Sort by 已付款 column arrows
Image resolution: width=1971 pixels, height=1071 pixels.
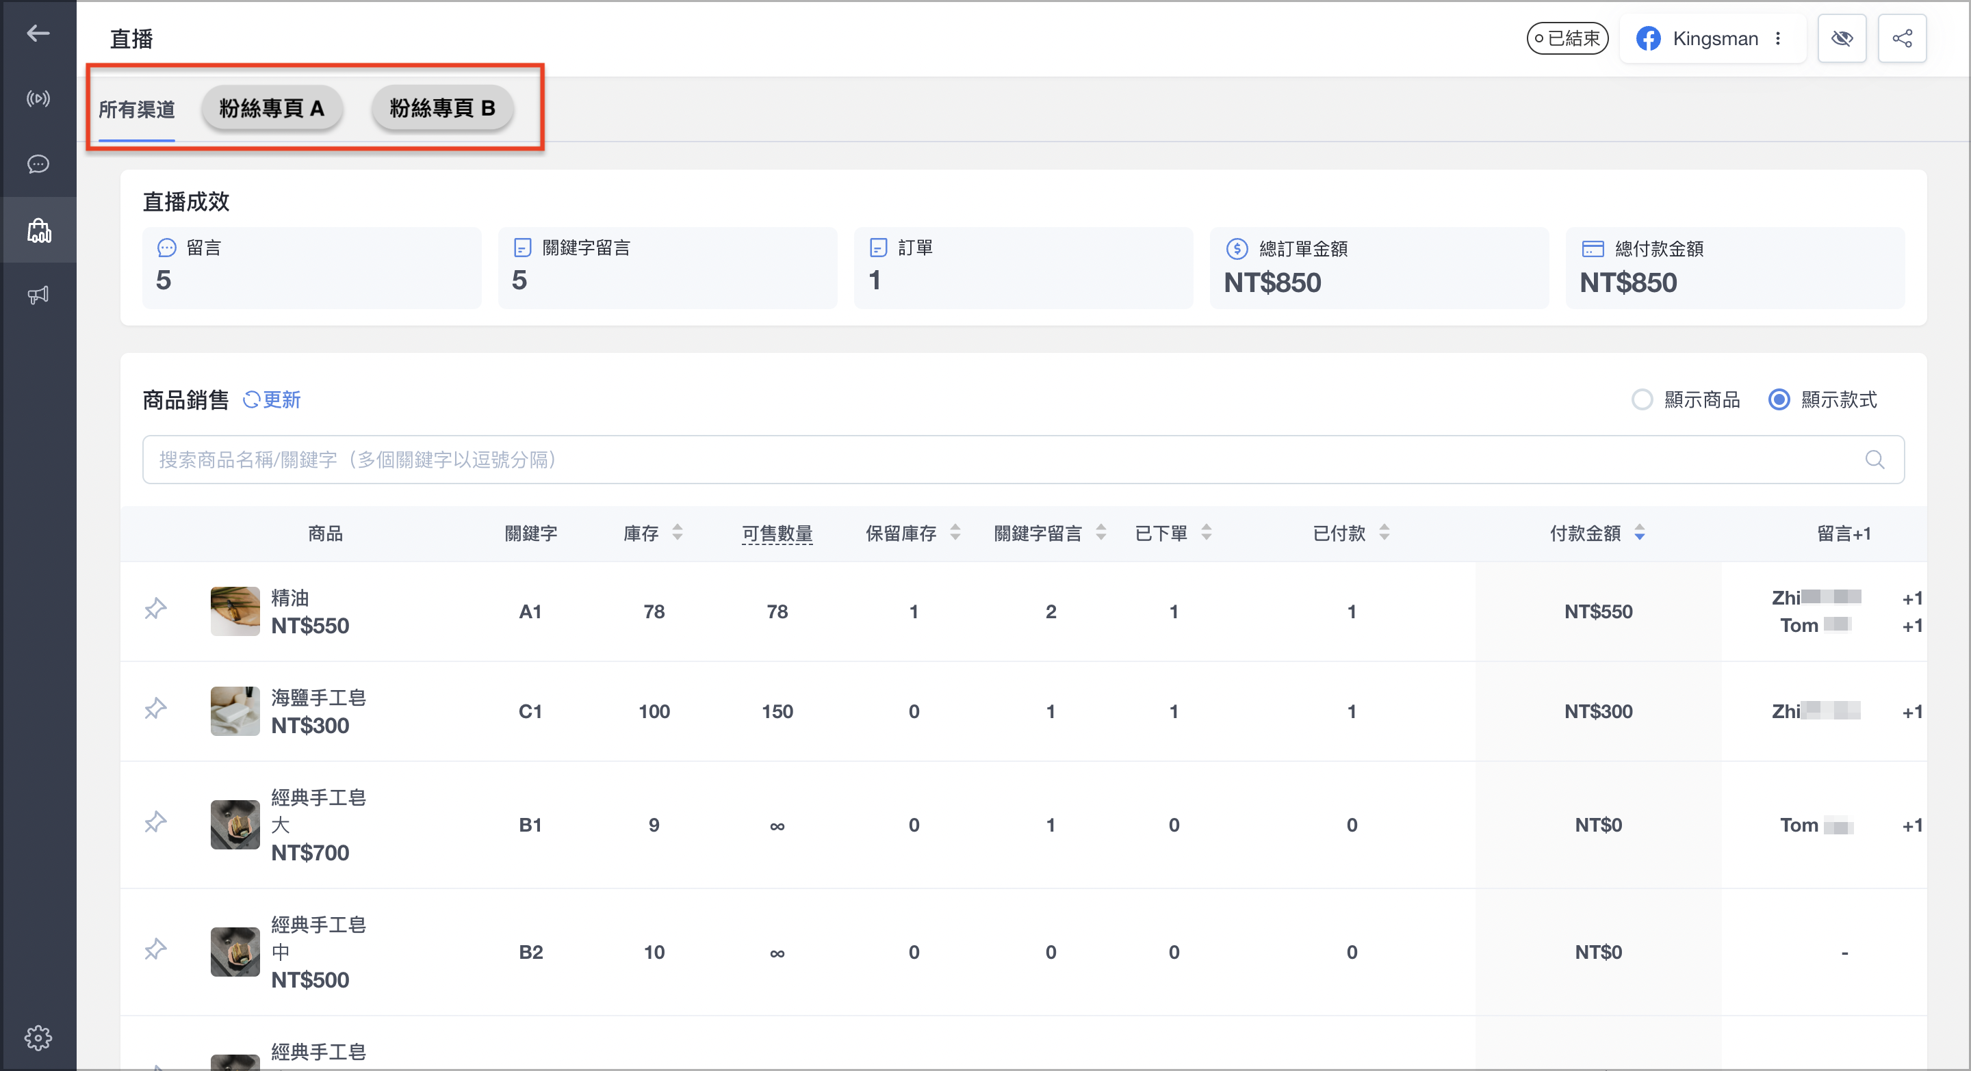click(1384, 532)
